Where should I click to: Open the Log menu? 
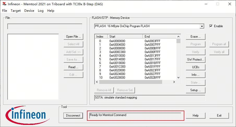tap(41, 10)
